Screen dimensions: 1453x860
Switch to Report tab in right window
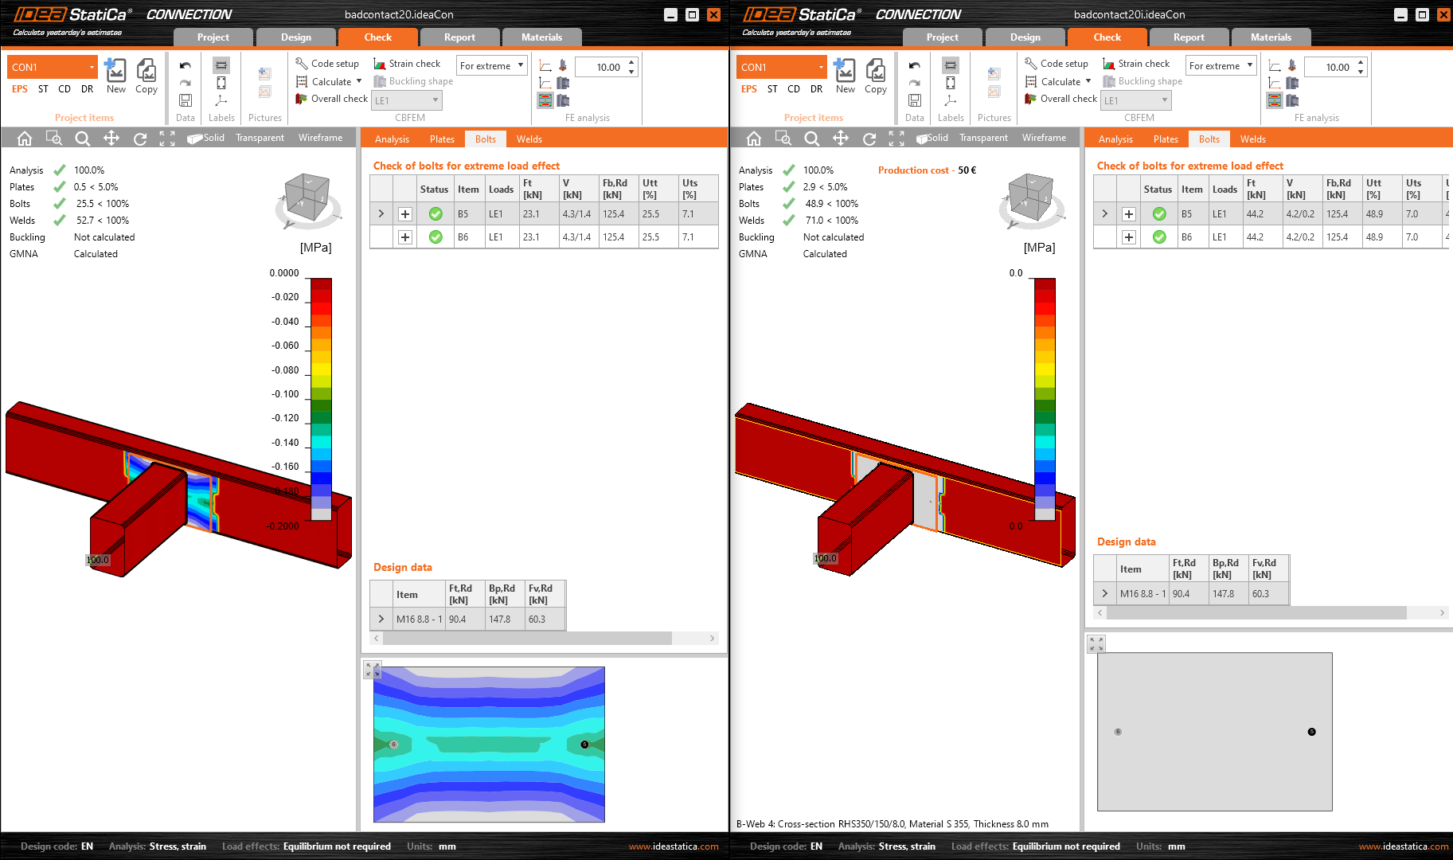pos(1188,37)
